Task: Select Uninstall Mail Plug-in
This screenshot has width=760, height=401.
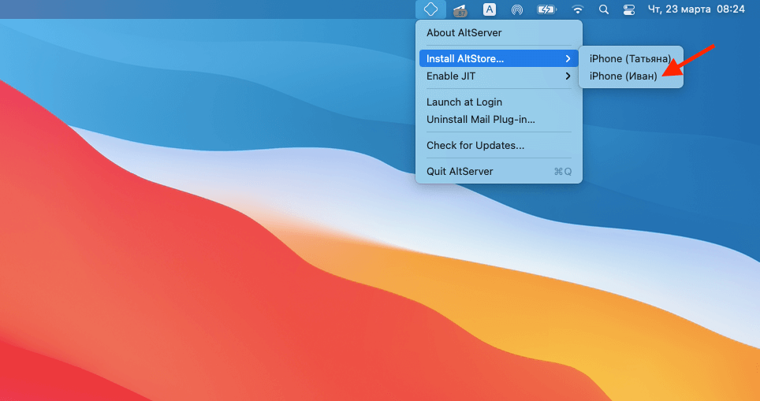Action: point(480,120)
